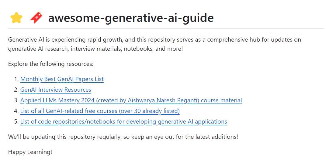Click the "Happy Learning!" text
The width and height of the screenshot is (326, 160).
click(x=30, y=152)
